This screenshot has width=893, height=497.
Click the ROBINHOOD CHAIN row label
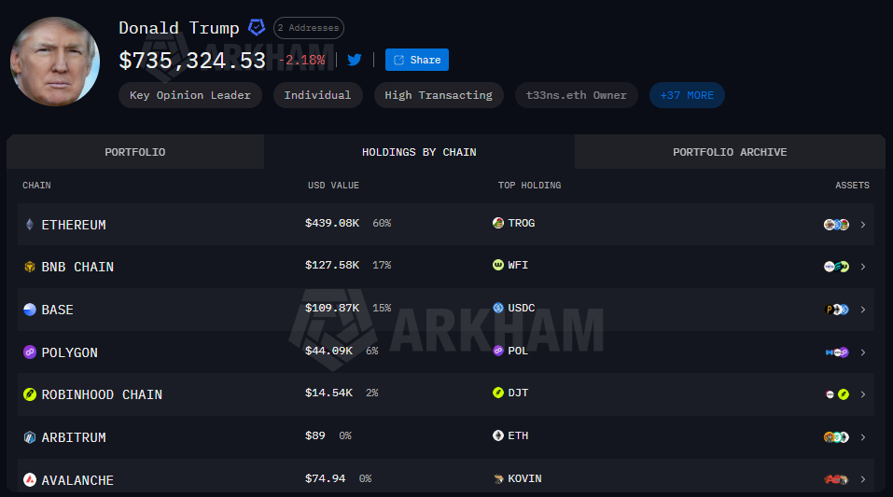point(102,393)
